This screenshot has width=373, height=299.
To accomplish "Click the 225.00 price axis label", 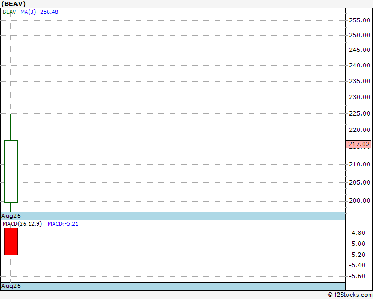I will pyautogui.click(x=359, y=113).
